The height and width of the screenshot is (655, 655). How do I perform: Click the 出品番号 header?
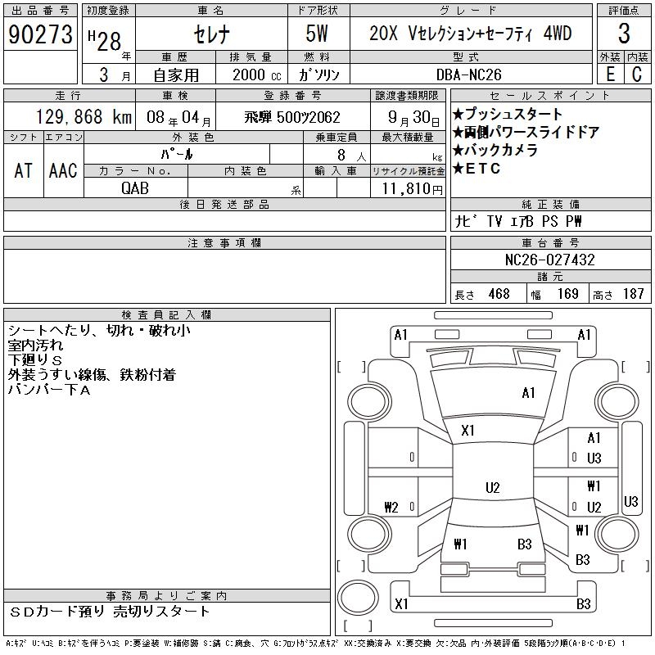40,11
